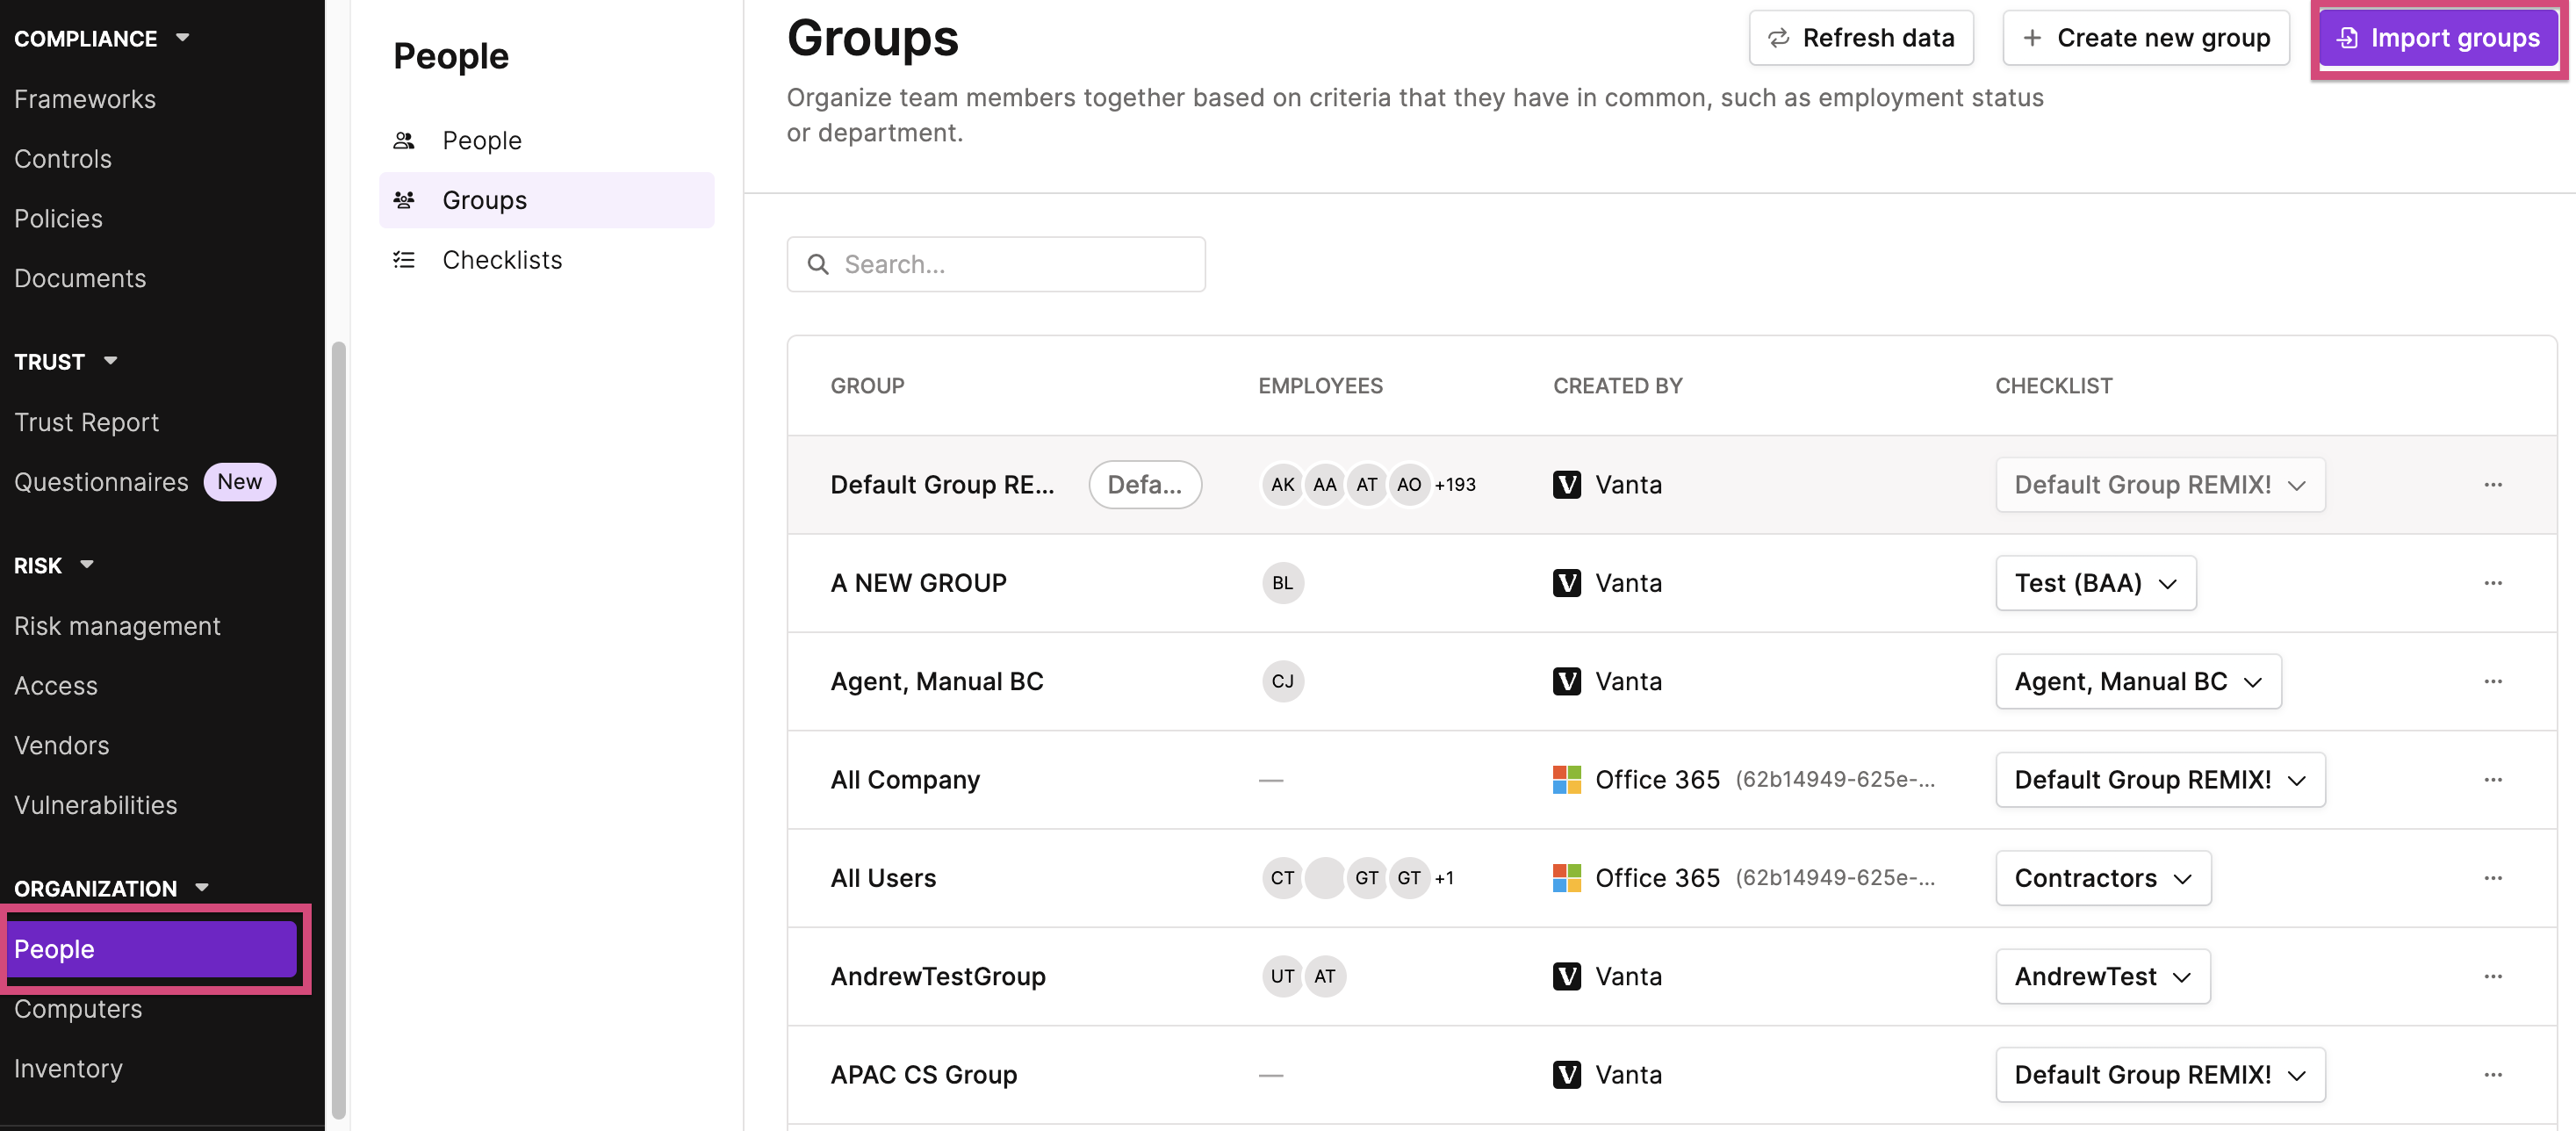This screenshot has width=2576, height=1131.
Task: Click the EMPLOYEES column header
Action: pyautogui.click(x=1320, y=386)
